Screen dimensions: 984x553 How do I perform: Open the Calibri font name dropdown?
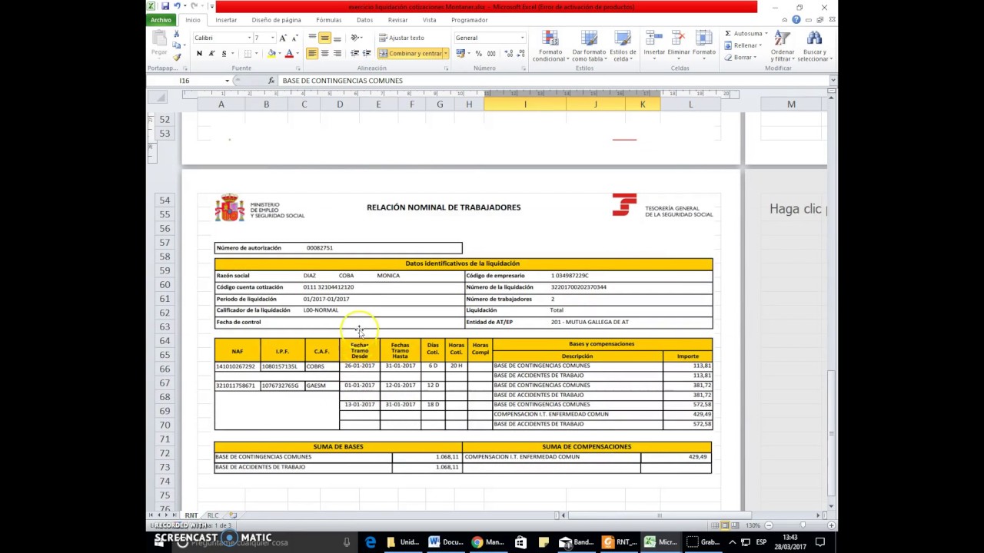(249, 38)
